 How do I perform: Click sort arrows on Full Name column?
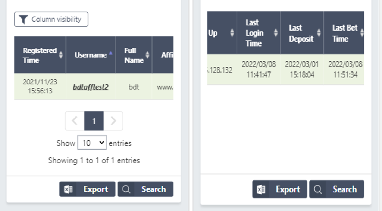[147, 55]
